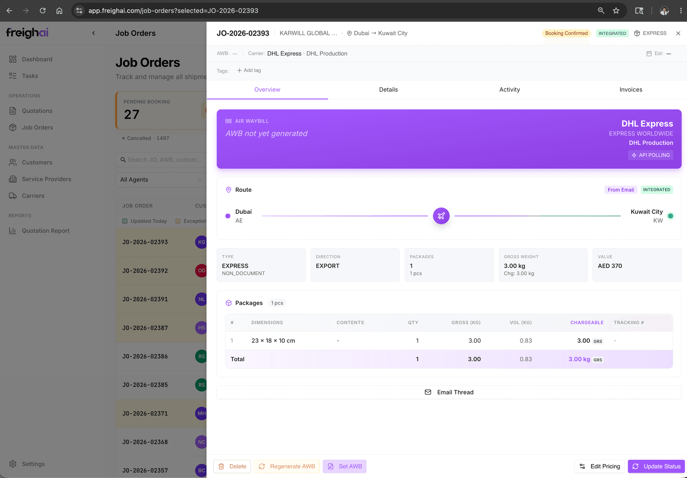
Task: Click the MH avatar on JO-2026-02371
Action: [201, 413]
